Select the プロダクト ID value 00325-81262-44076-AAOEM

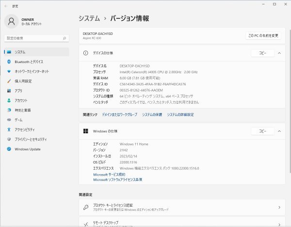[x=141, y=90]
